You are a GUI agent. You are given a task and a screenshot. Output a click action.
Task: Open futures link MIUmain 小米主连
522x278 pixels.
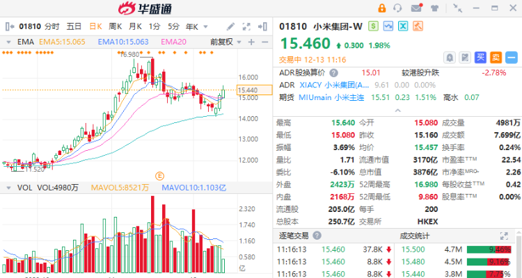[331, 97]
